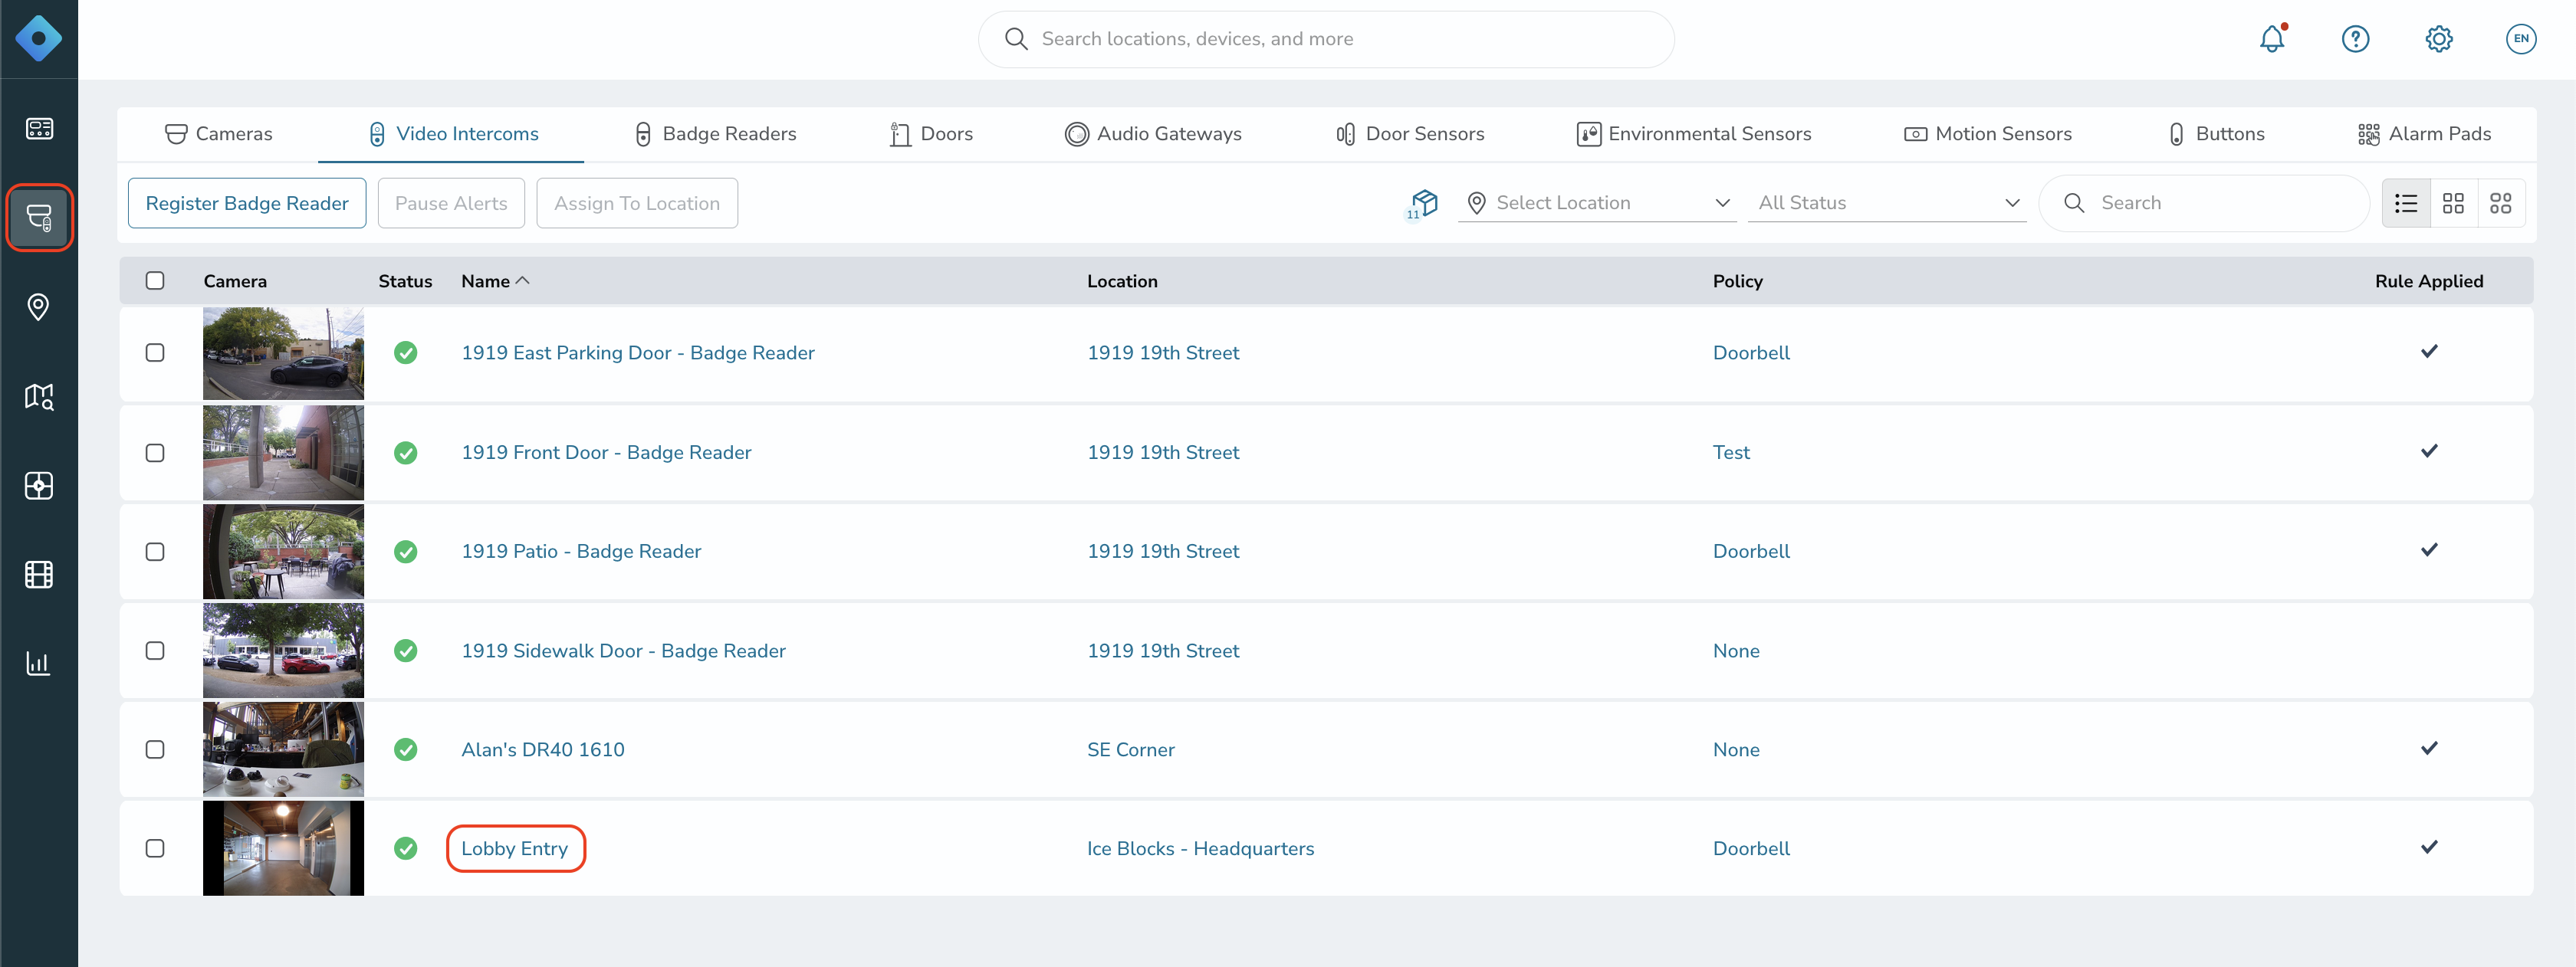The image size is (2576, 967).
Task: Open the film archive sidebar icon
Action: tap(39, 575)
